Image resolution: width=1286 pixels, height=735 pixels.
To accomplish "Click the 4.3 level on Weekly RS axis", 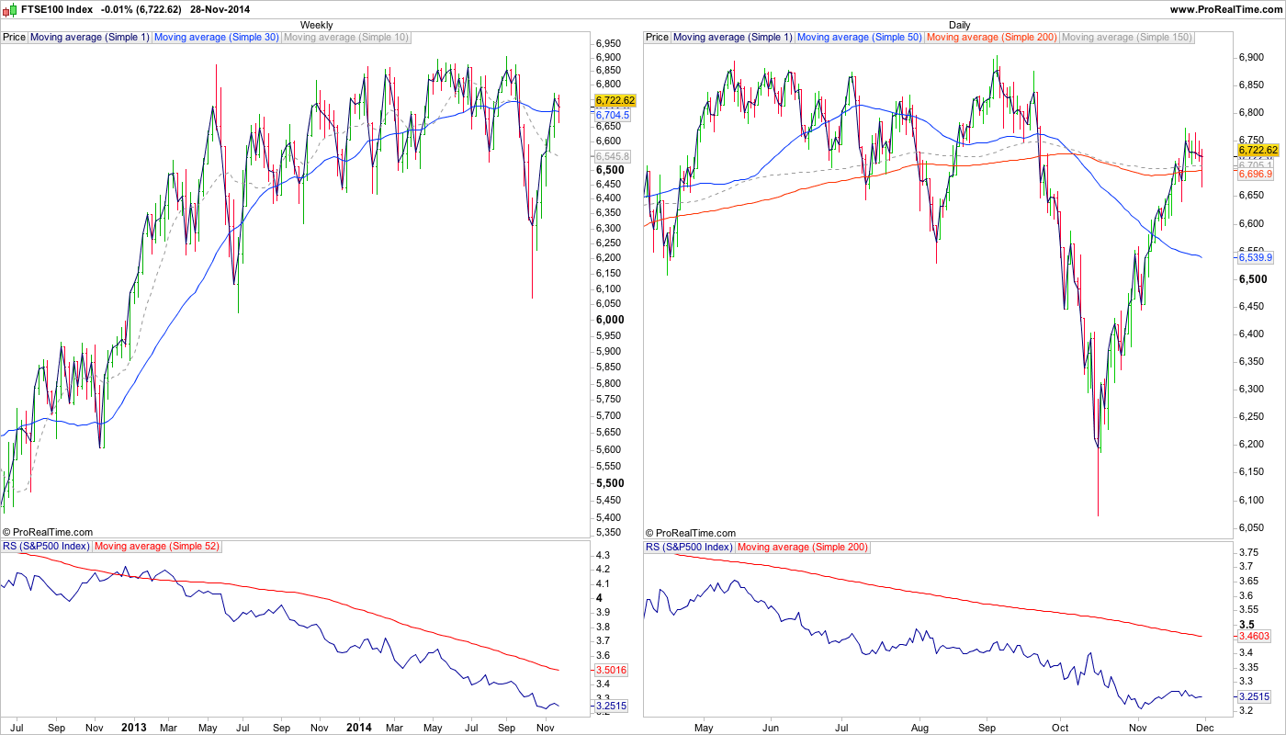I will click(603, 556).
